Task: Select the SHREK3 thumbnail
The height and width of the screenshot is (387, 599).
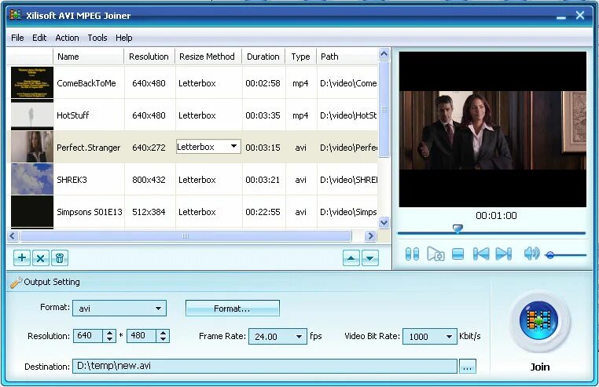Action: click(x=32, y=180)
